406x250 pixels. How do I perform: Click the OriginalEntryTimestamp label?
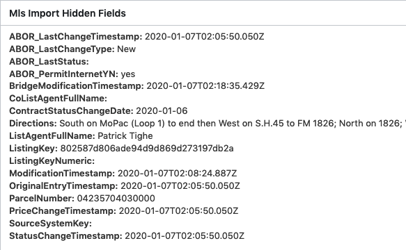pyautogui.click(x=63, y=186)
